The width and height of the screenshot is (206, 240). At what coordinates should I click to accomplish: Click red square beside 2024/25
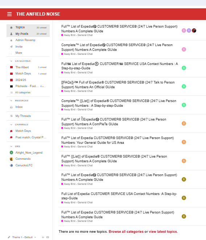[x=11, y=80]
